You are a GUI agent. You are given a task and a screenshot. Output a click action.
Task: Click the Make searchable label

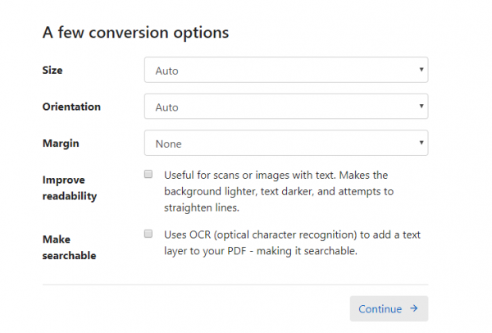coord(70,248)
